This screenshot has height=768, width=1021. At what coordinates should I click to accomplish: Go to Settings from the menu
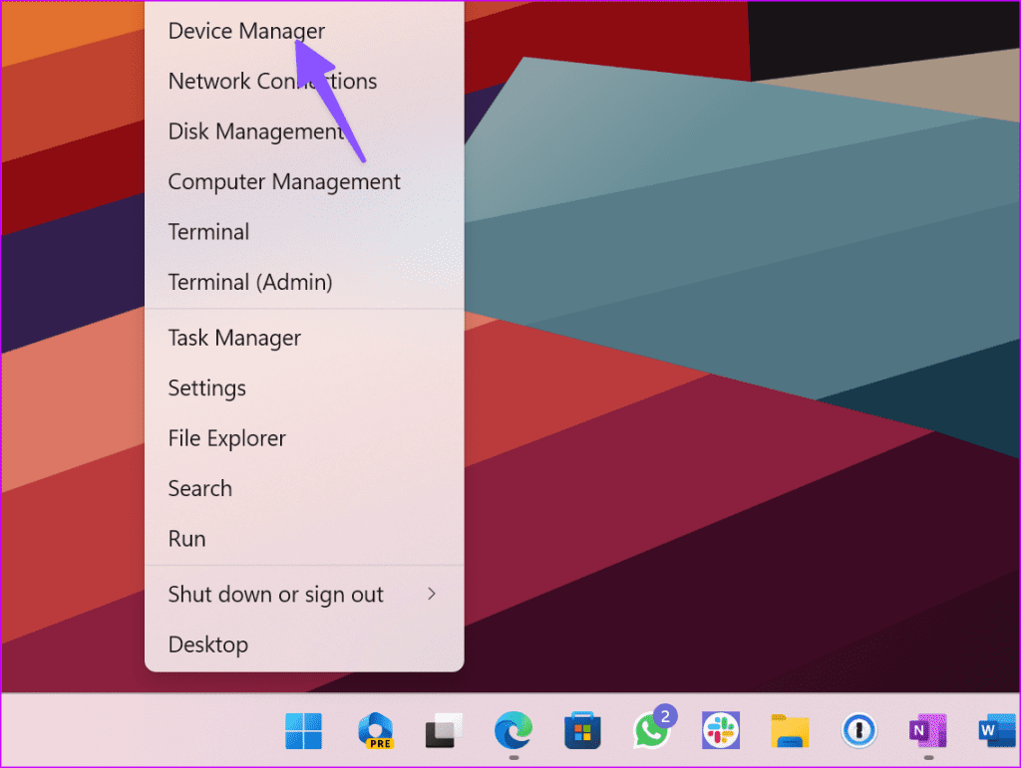pyautogui.click(x=206, y=387)
